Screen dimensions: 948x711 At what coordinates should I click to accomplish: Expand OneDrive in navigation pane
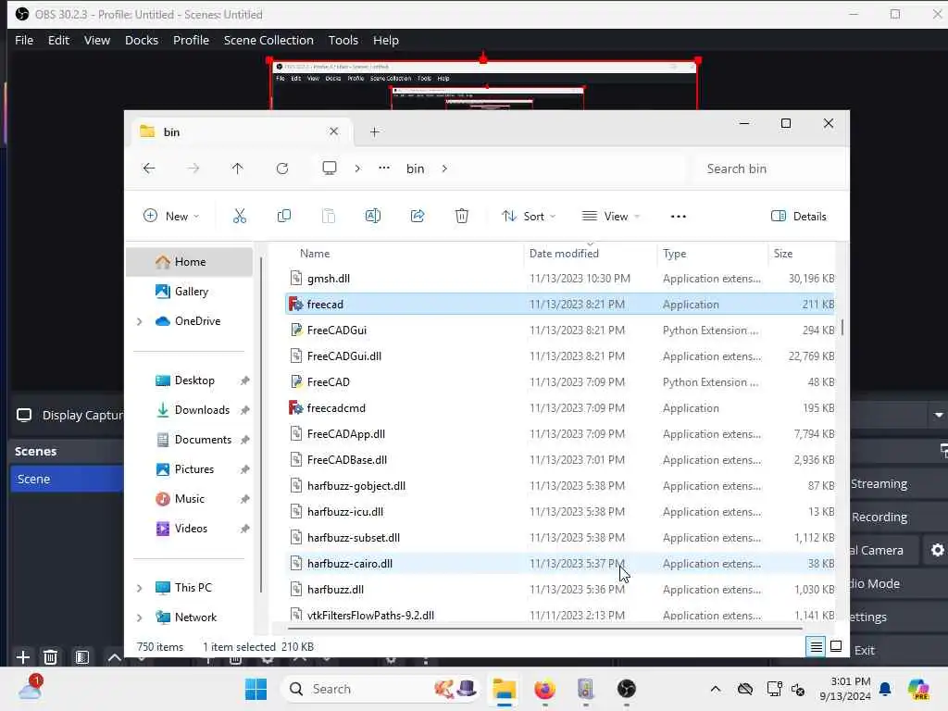(139, 321)
